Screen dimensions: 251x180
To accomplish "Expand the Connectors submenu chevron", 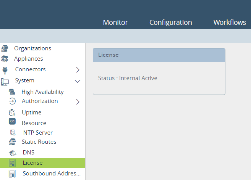I will pyautogui.click(x=78, y=70).
